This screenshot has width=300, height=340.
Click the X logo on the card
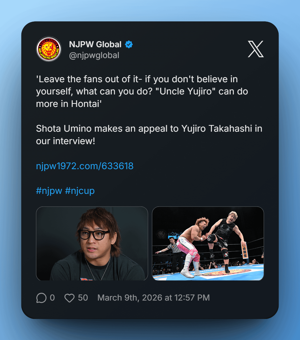click(256, 49)
